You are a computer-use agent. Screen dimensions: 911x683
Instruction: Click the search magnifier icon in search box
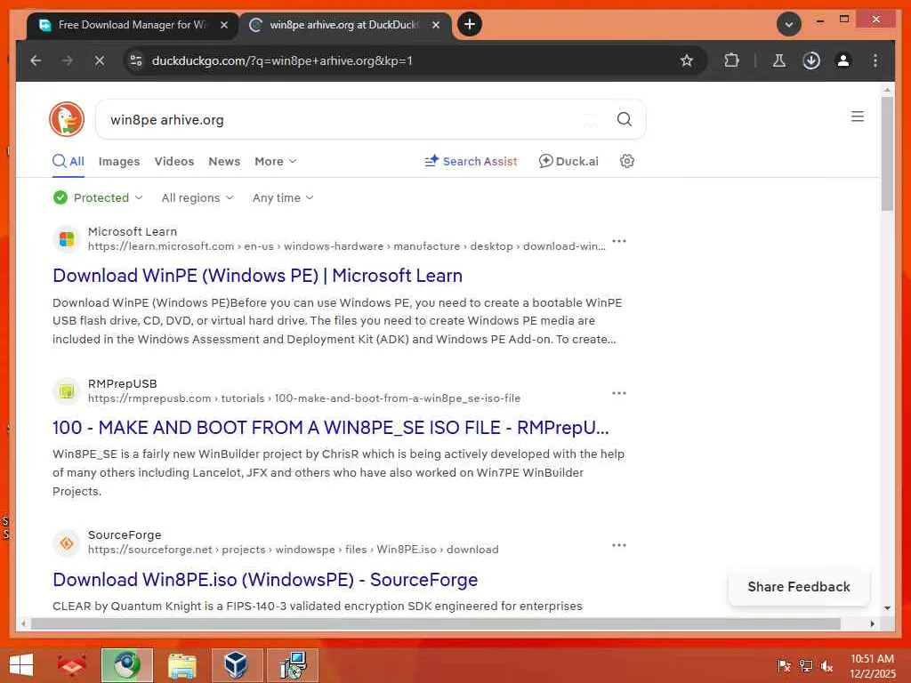click(x=624, y=119)
